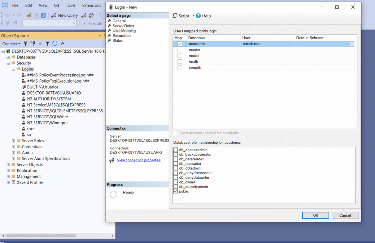The height and width of the screenshot is (243, 375).
Task: Check the Map checkbox for tempdb
Action: [x=180, y=68]
